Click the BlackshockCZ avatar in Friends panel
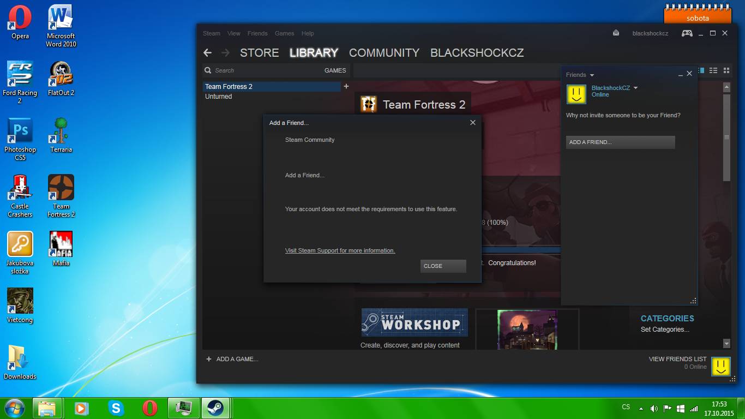The height and width of the screenshot is (419, 745). click(x=576, y=94)
